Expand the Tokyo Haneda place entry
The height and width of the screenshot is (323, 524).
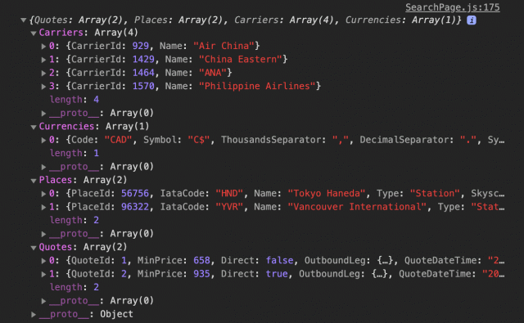click(x=43, y=194)
